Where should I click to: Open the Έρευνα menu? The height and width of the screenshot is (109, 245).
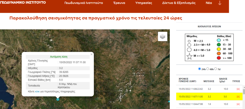(x=119, y=3)
